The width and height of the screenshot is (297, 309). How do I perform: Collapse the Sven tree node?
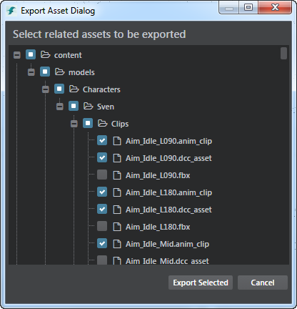click(x=60, y=107)
